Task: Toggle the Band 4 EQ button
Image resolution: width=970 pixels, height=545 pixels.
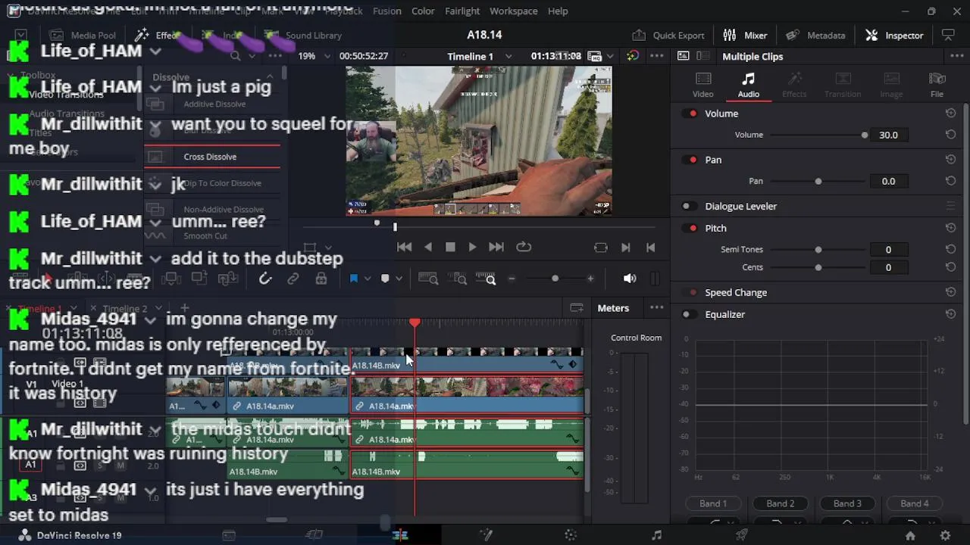Action: [915, 503]
